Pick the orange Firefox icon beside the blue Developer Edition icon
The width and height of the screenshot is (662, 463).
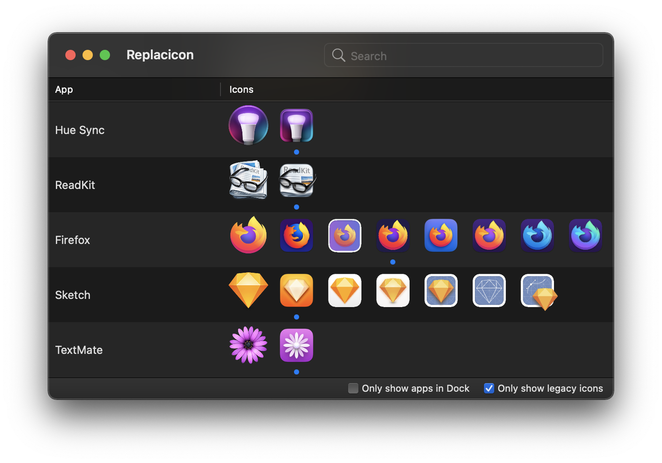coord(489,235)
